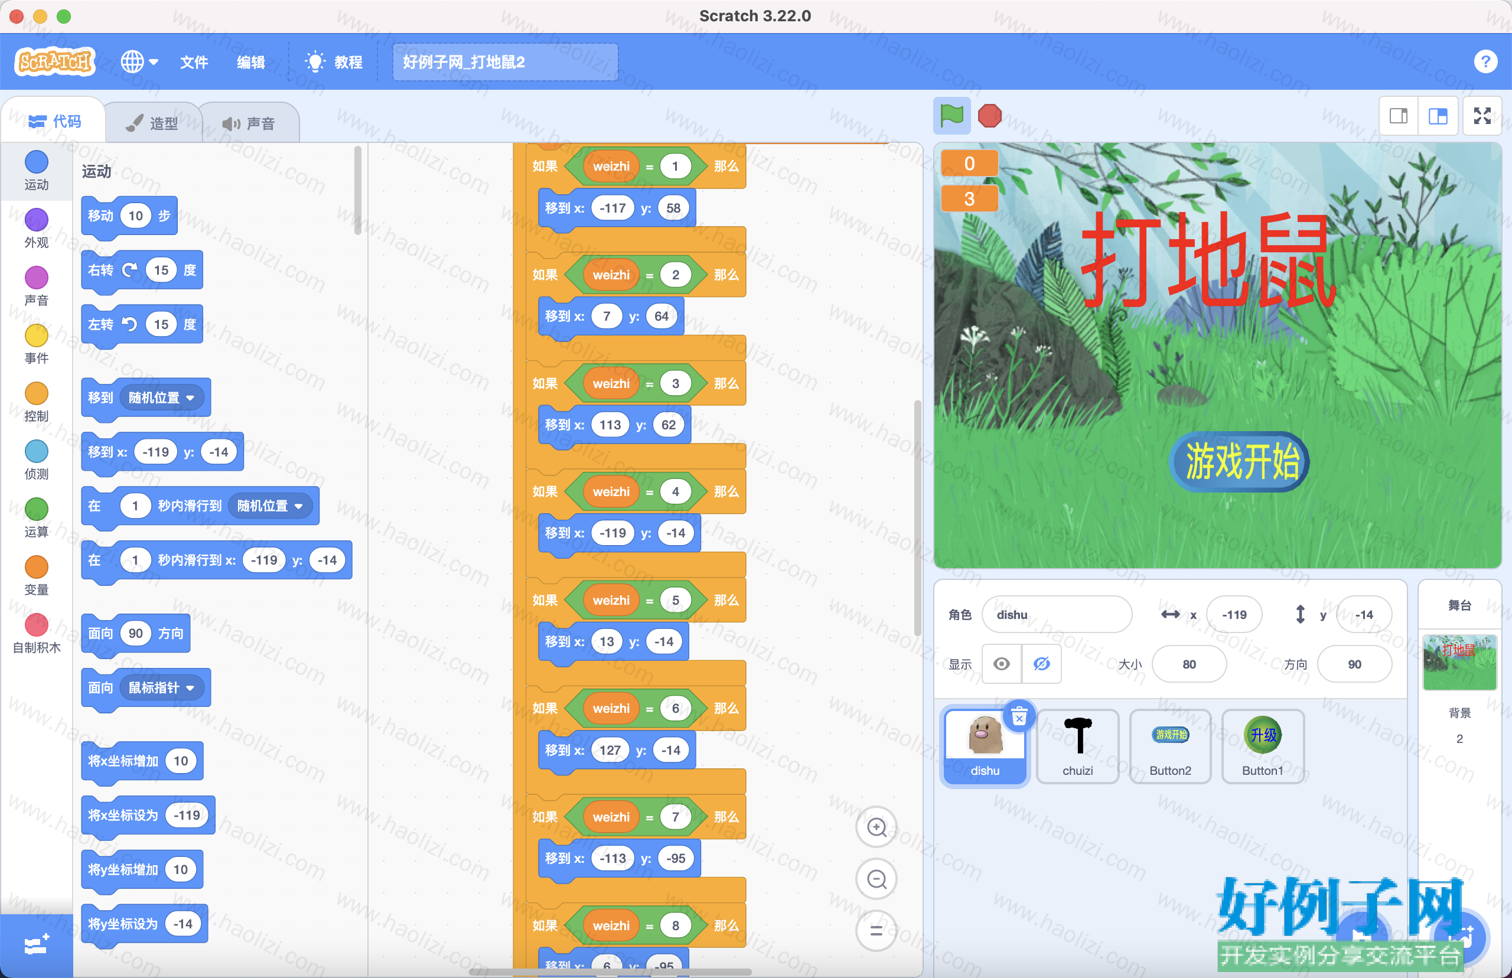1512x978 pixels.
Task: Open 鼠标指针 dropdown in 面向 block
Action: click(x=162, y=687)
